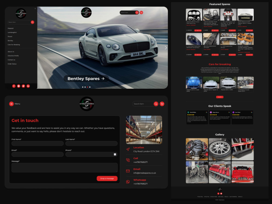Focus the Email field
The width and height of the screenshot is (272, 204).
[x=38, y=154]
